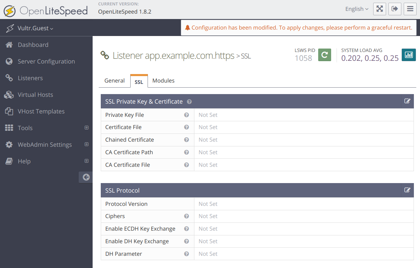The image size is (420, 268).
Task: Show help for Private Key File
Action: [186, 115]
